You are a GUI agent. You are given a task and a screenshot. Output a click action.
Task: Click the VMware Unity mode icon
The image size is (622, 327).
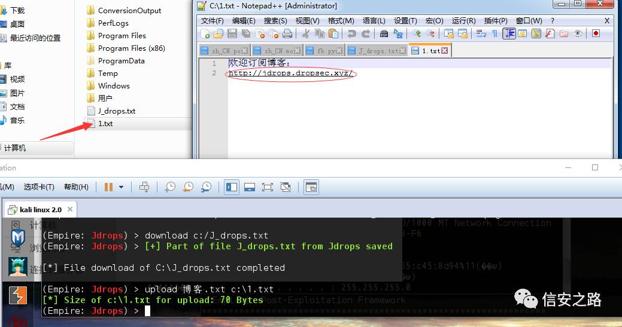point(286,187)
